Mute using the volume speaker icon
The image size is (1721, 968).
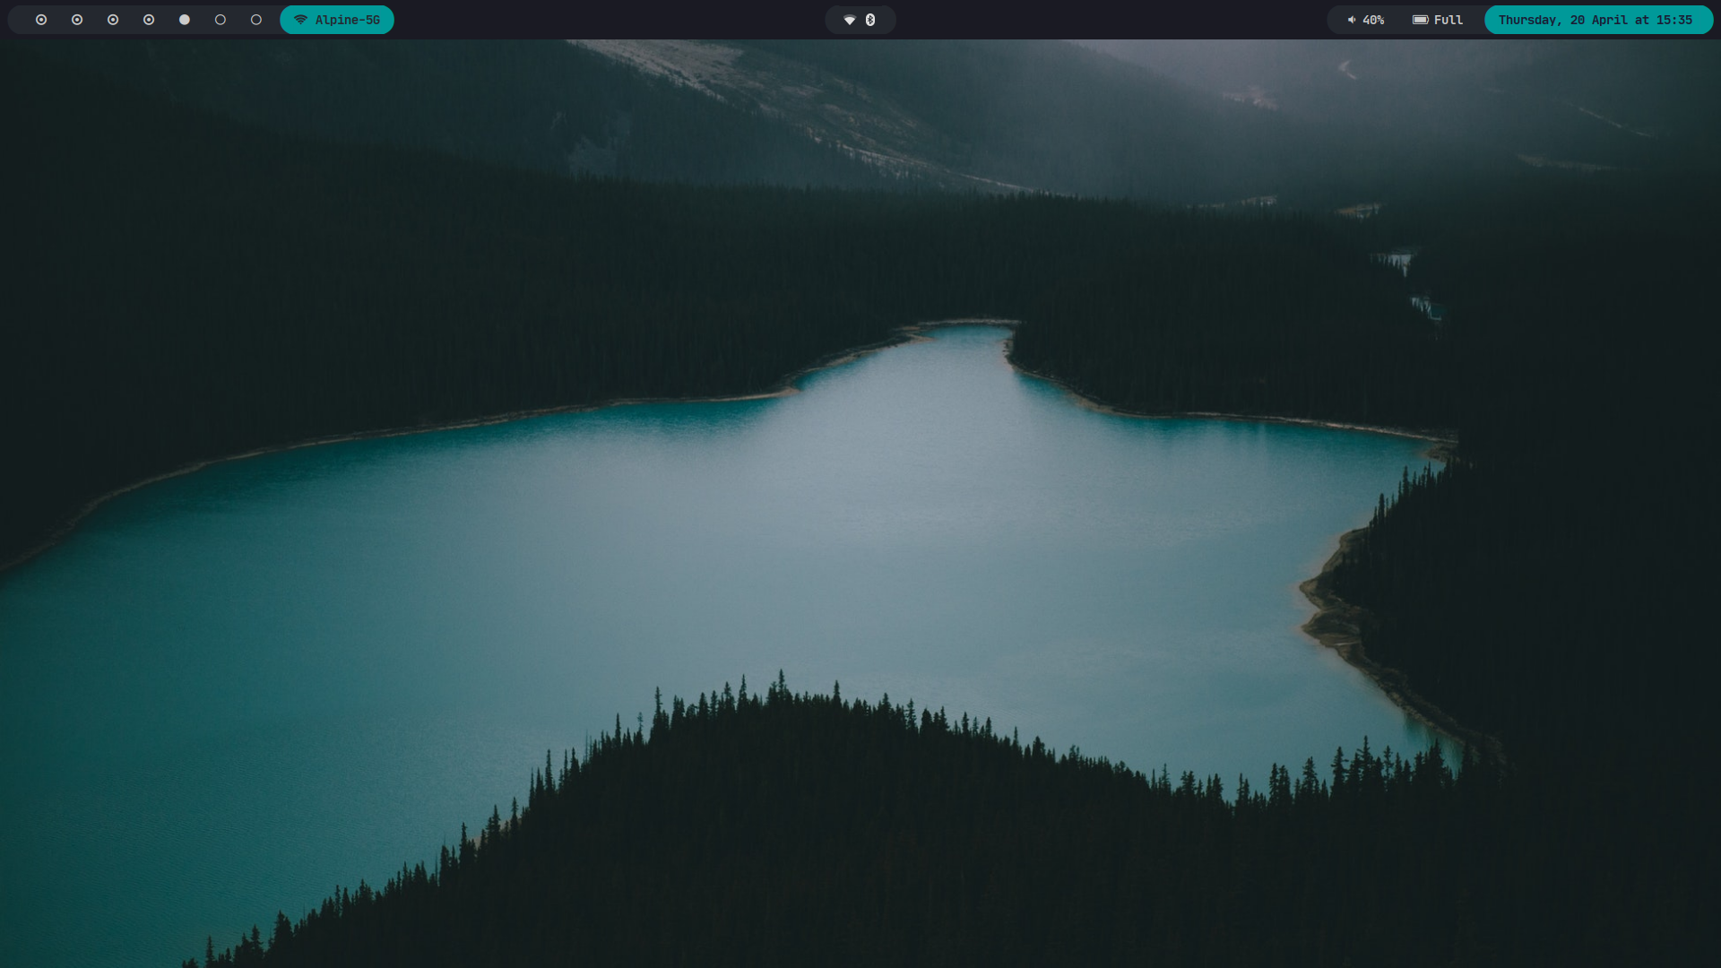point(1352,20)
